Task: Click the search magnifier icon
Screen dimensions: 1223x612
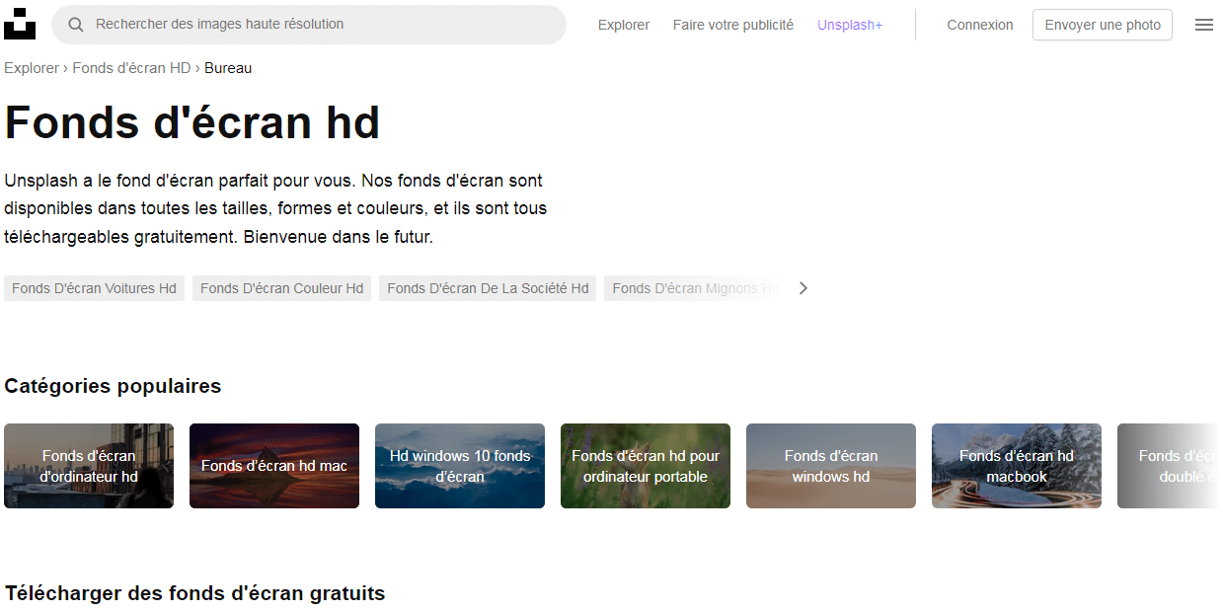Action: point(75,25)
